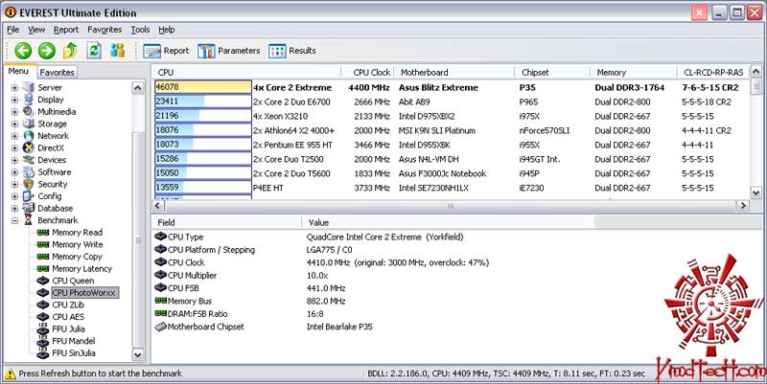The height and width of the screenshot is (384, 767).
Task: Select the 21196 result bar
Action: (203, 116)
